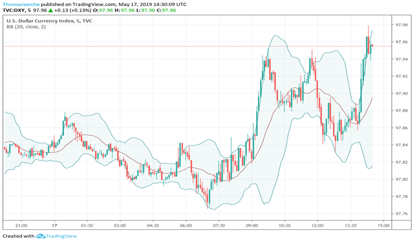Image resolution: width=414 pixels, height=242 pixels.
Task: Open the Thomaswestw author link
Action: (x=21, y=4)
